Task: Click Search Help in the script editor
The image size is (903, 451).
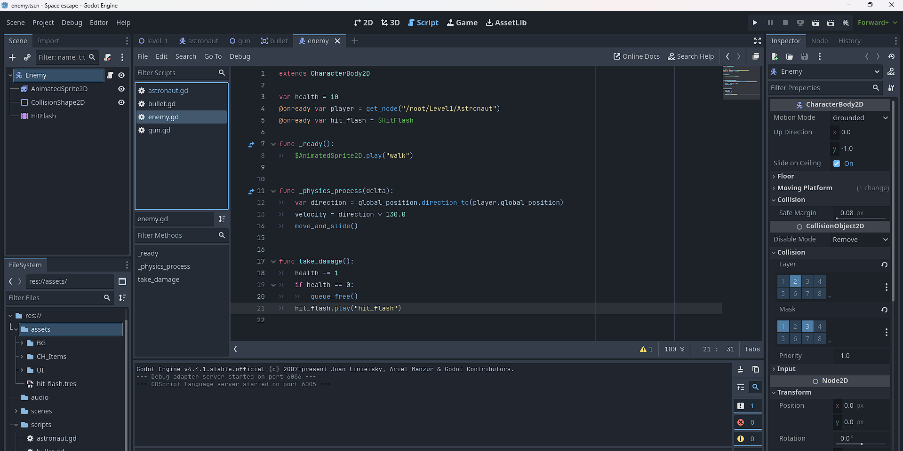Action: tap(690, 56)
